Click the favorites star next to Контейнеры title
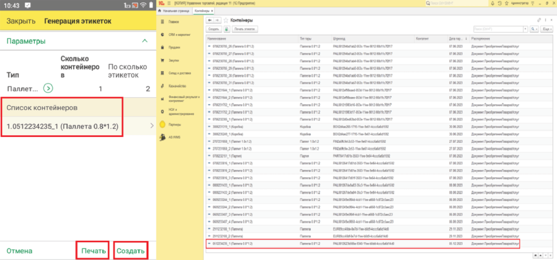This screenshot has height=260, width=557. [x=225, y=20]
